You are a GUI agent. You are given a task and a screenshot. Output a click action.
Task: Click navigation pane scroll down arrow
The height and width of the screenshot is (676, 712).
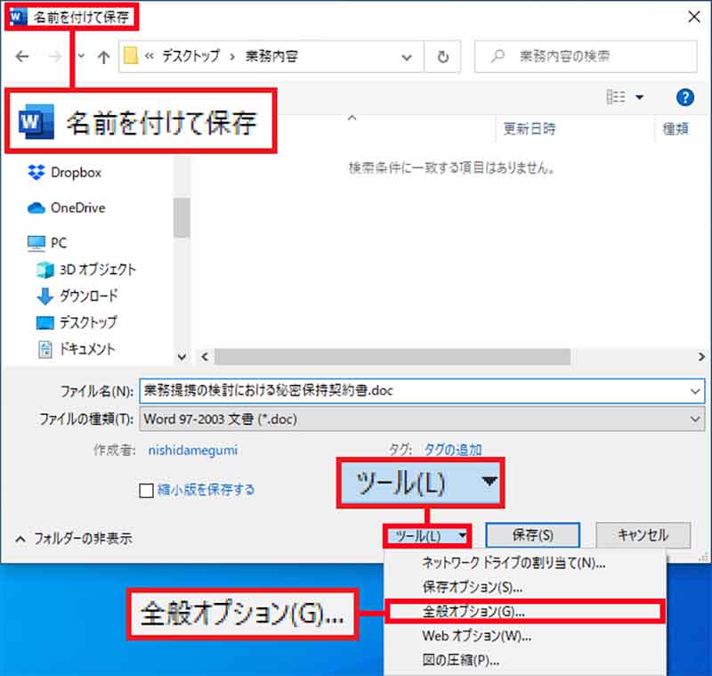[x=182, y=356]
